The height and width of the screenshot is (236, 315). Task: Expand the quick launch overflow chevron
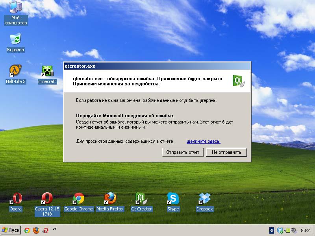(54, 229)
